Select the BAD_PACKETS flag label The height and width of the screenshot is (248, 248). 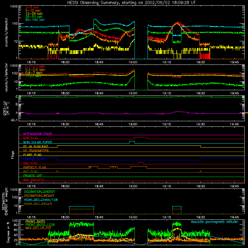[x=34, y=180]
